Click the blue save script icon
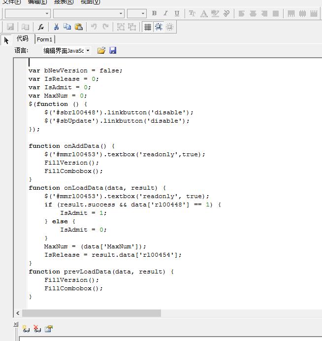 coord(113,50)
